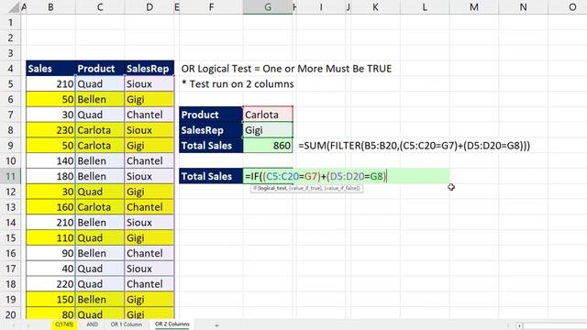Click sales value 220 in row 18
The width and height of the screenshot is (587, 330).
click(x=50, y=284)
